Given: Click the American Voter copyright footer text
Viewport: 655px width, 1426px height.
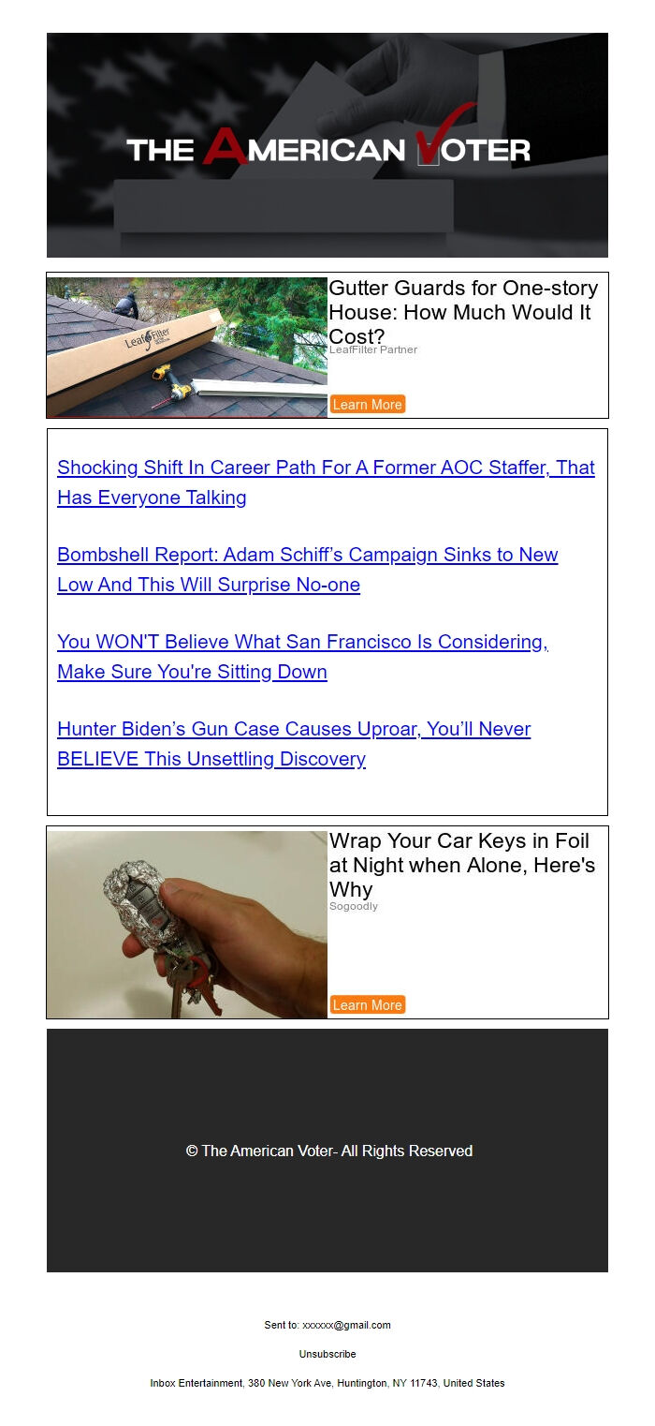Looking at the screenshot, I should [x=329, y=1151].
